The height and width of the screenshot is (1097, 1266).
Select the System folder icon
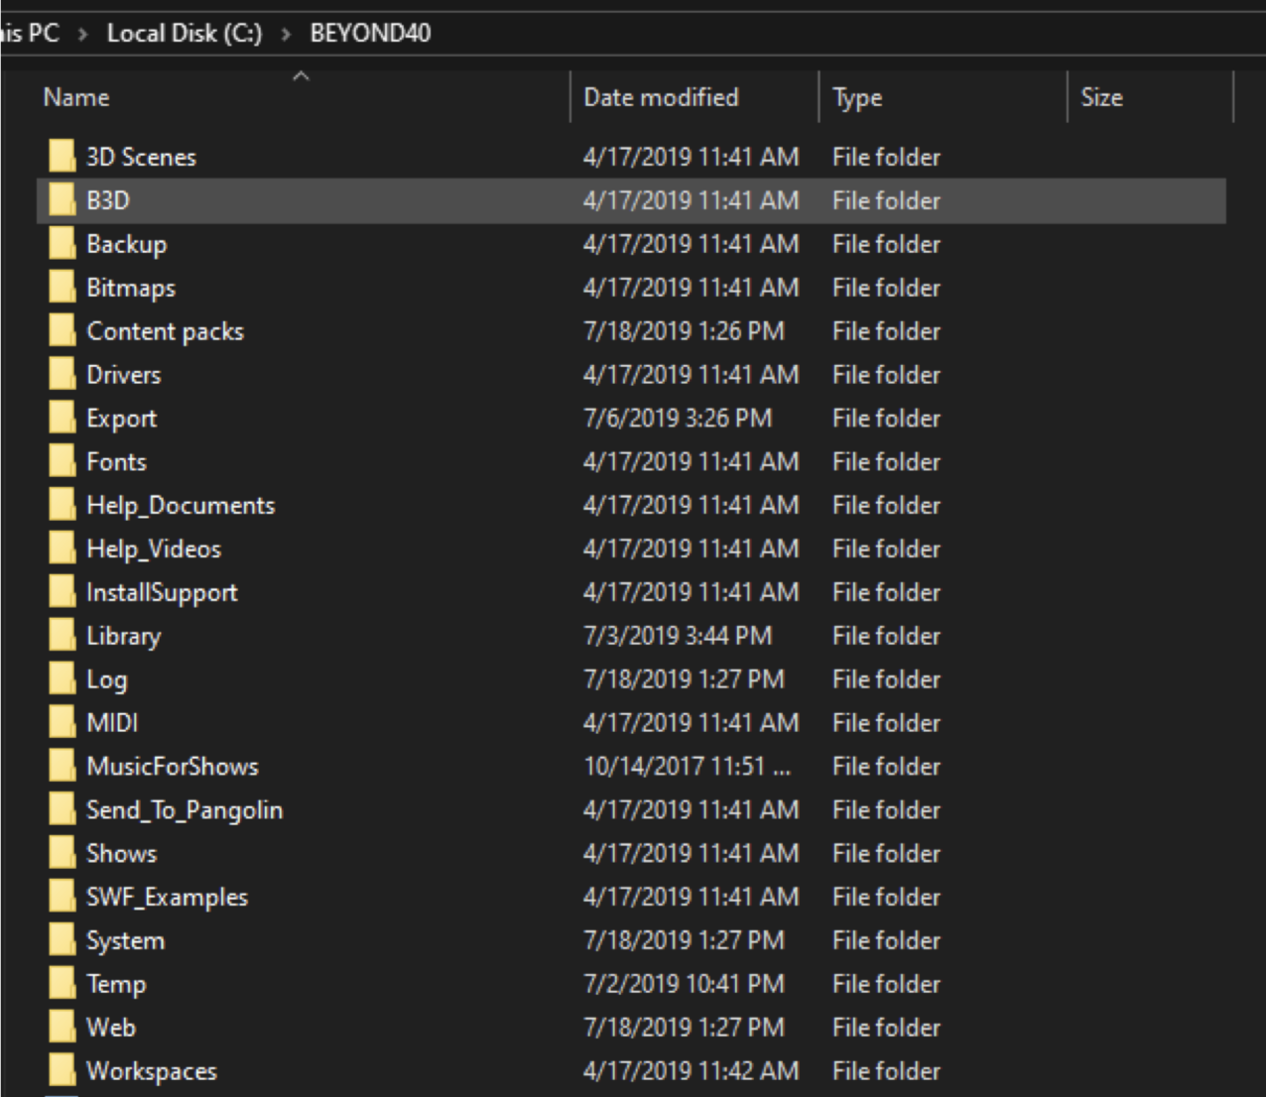(x=62, y=940)
